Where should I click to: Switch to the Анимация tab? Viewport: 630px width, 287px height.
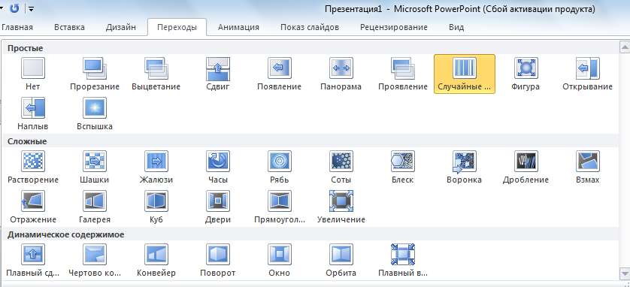click(238, 27)
